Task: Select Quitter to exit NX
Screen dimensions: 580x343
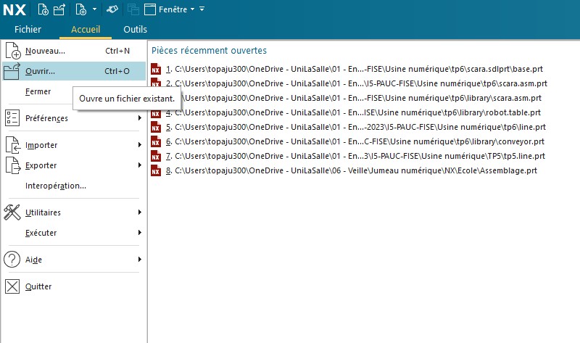Action: coord(74,286)
